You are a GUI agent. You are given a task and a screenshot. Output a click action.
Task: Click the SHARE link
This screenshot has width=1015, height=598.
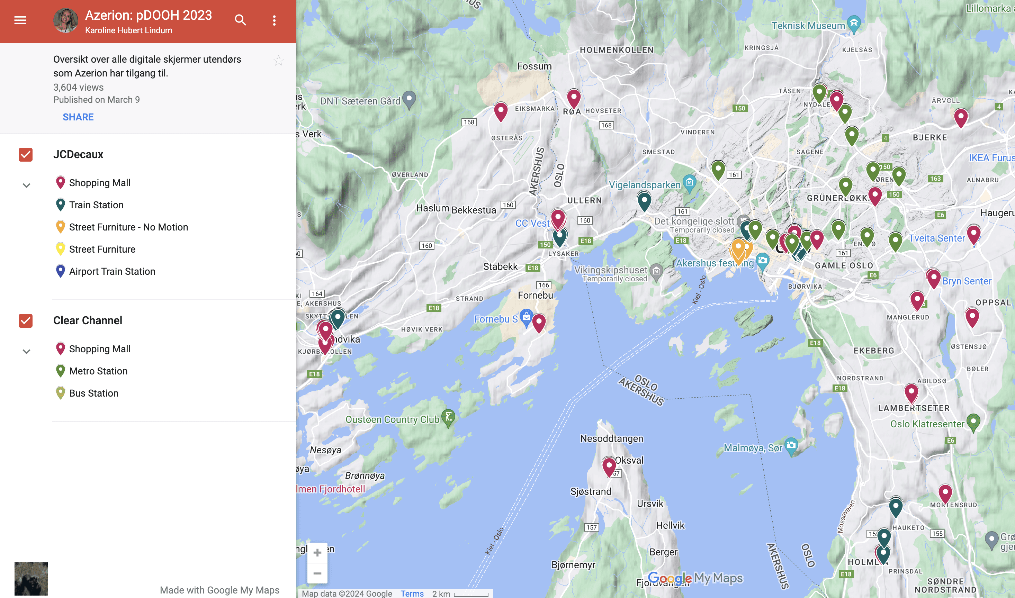[x=78, y=117]
